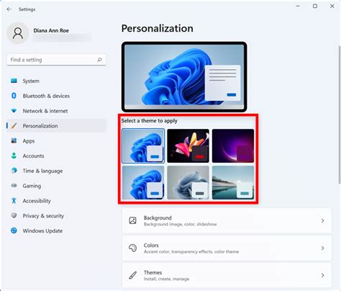This screenshot has width=341, height=291.
Task: Click the Colors palette icon
Action: (132, 248)
